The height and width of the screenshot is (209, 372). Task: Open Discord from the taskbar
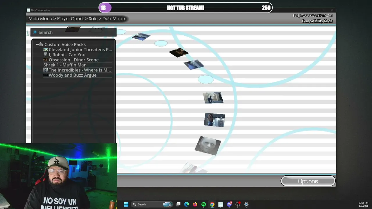tap(229, 204)
